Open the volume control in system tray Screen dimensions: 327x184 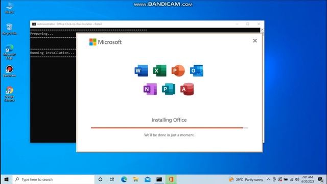(x=297, y=179)
